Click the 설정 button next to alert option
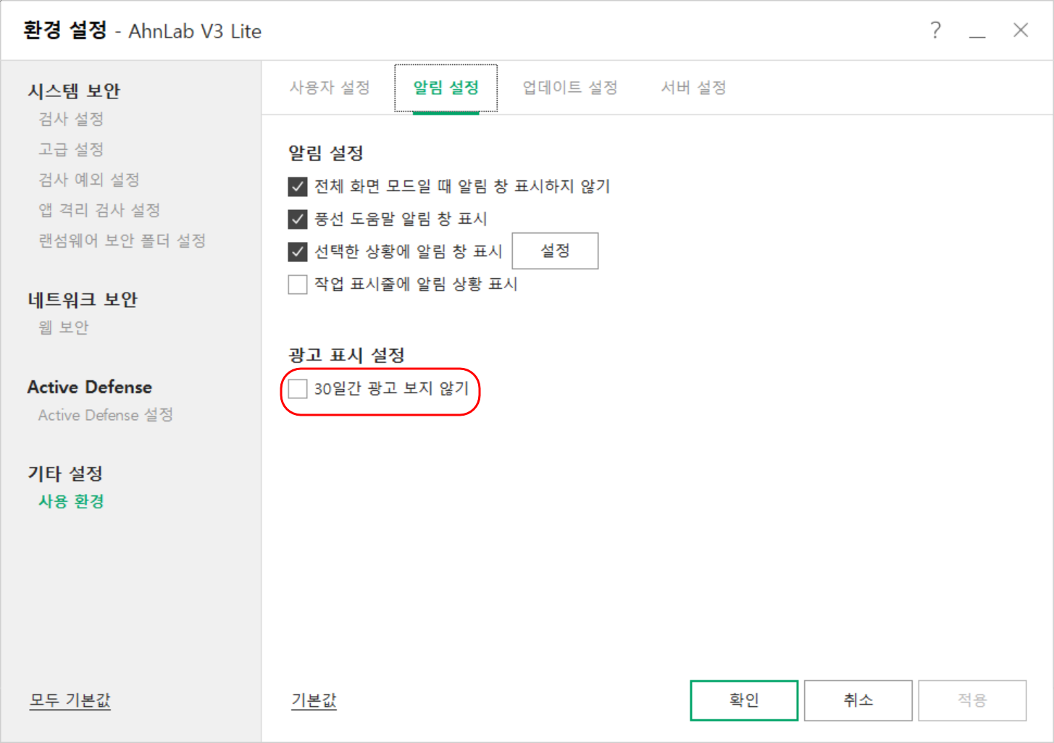 point(555,251)
